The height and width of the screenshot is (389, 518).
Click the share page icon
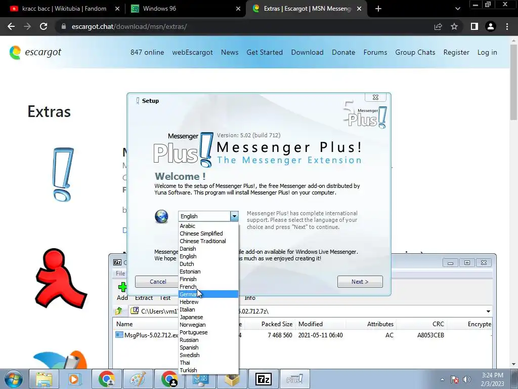[438, 26]
